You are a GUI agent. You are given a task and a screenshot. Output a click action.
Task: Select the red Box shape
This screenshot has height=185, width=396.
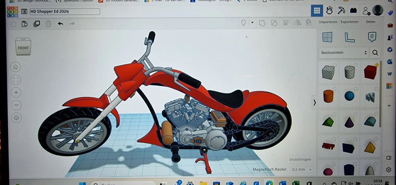[370, 72]
